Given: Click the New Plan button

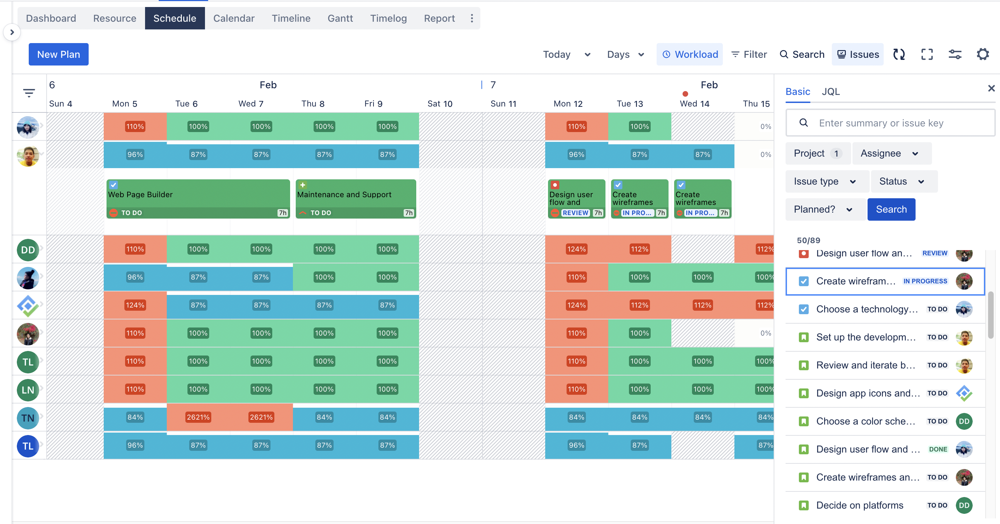Looking at the screenshot, I should 59,54.
